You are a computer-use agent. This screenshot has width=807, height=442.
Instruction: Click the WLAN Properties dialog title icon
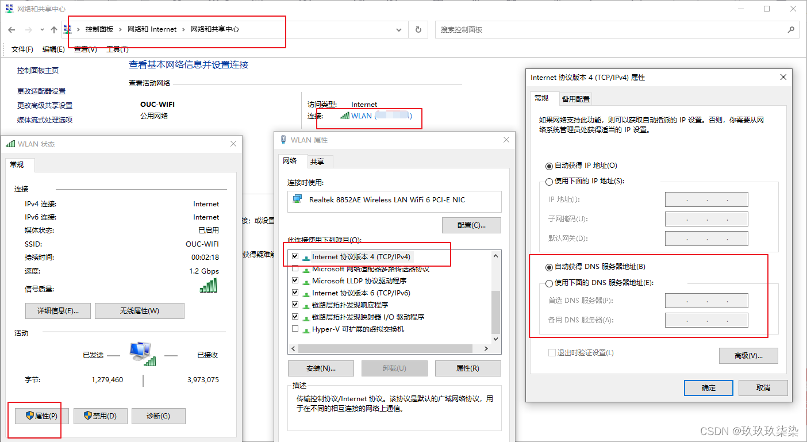283,140
